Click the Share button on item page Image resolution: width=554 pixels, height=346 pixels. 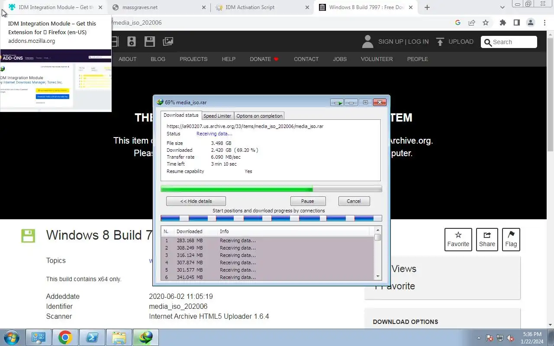coord(487,239)
